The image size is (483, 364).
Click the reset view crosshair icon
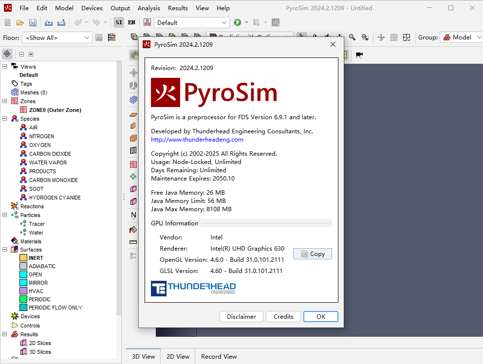pos(381,37)
